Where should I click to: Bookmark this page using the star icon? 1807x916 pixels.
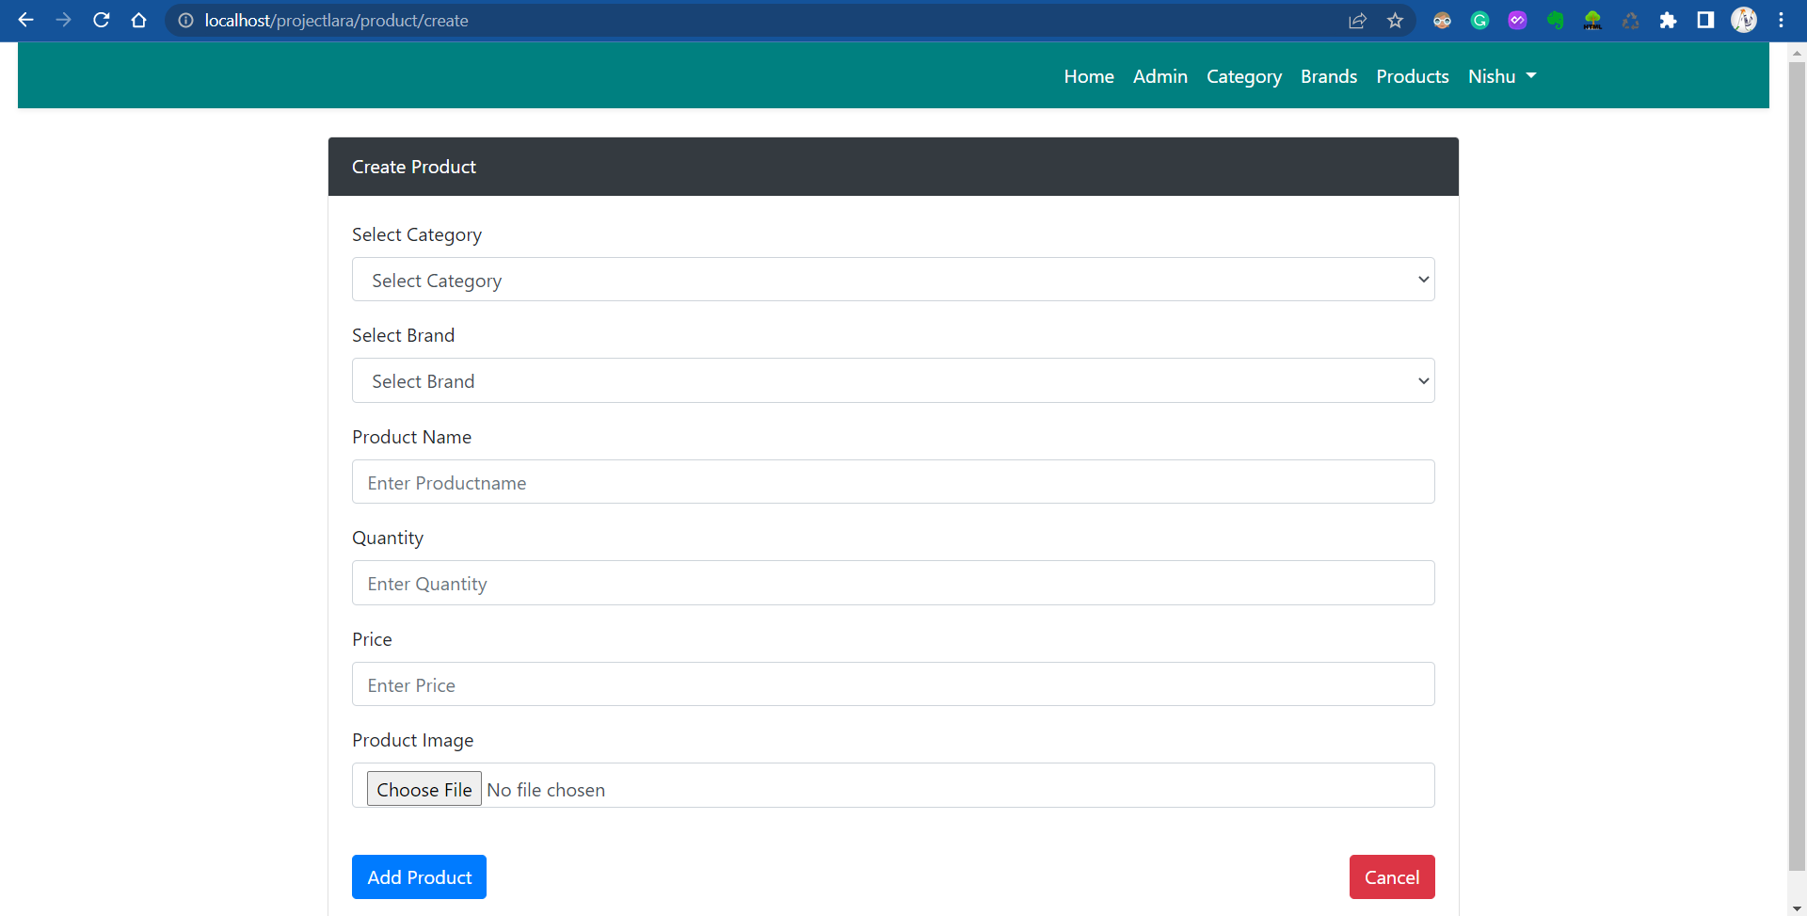tap(1396, 20)
